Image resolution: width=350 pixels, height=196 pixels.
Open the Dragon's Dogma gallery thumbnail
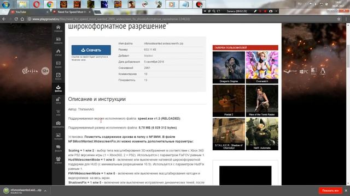229,68
